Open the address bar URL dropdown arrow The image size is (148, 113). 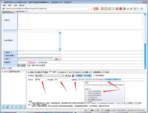coord(92,9)
